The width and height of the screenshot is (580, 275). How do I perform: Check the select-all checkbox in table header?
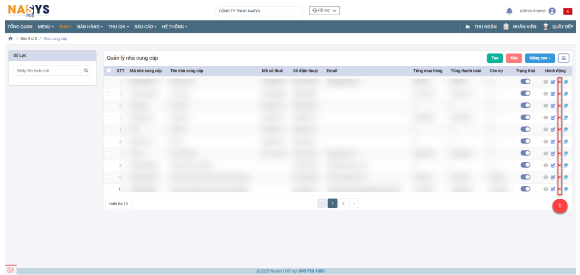pos(109,71)
